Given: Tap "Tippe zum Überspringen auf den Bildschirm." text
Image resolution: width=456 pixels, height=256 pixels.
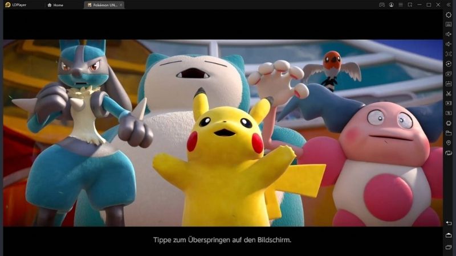Looking at the screenshot, I should 222,240.
